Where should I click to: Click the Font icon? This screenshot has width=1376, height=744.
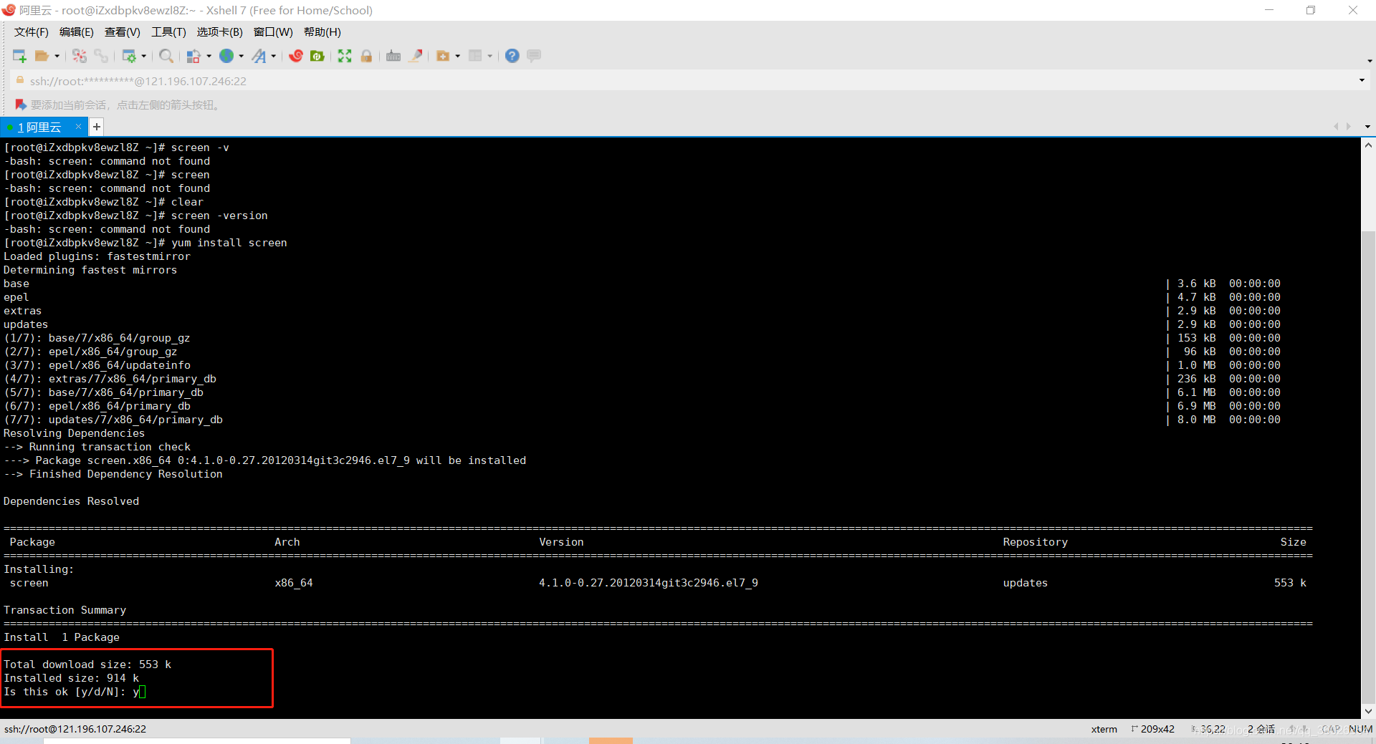coord(259,56)
